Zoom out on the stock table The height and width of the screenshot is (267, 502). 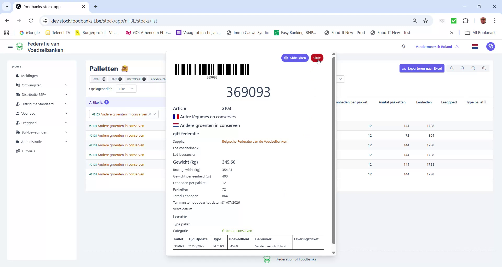(452, 68)
